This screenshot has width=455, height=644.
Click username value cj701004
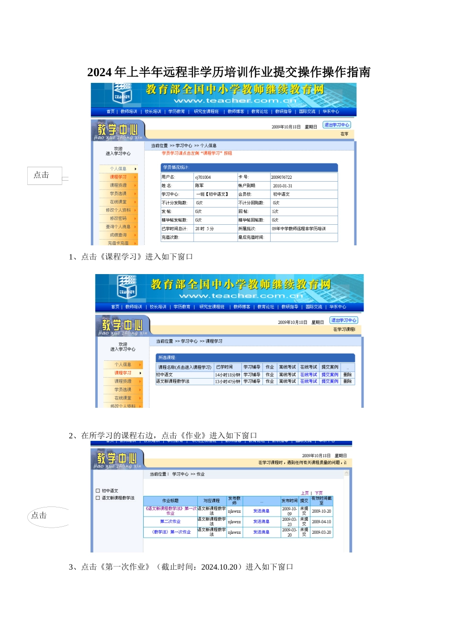[203, 177]
